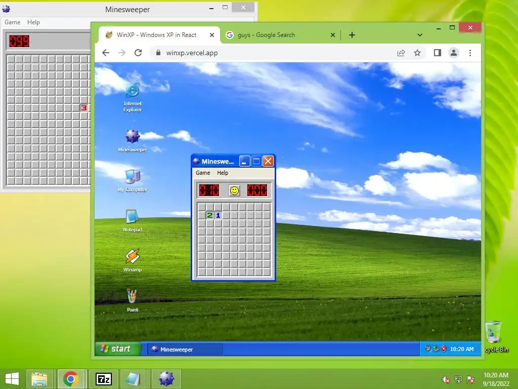Open Game menu in background Minesweeper window
Screen dimensions: 518x389
[13, 22]
